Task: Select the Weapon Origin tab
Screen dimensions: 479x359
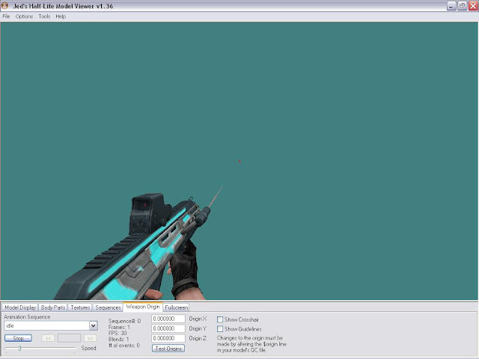Action: tap(143, 307)
